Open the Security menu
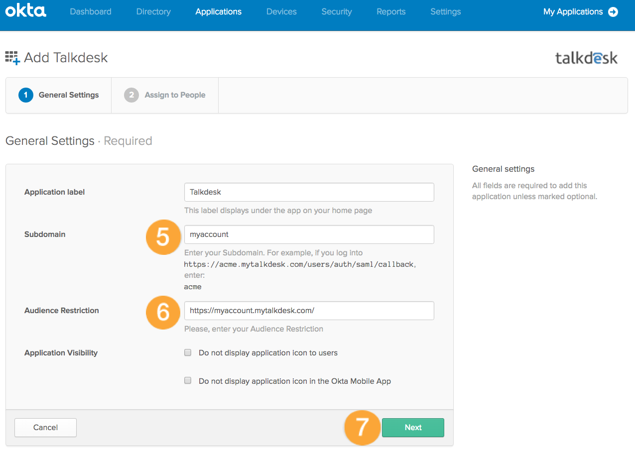Image resolution: width=635 pixels, height=454 pixels. [337, 11]
